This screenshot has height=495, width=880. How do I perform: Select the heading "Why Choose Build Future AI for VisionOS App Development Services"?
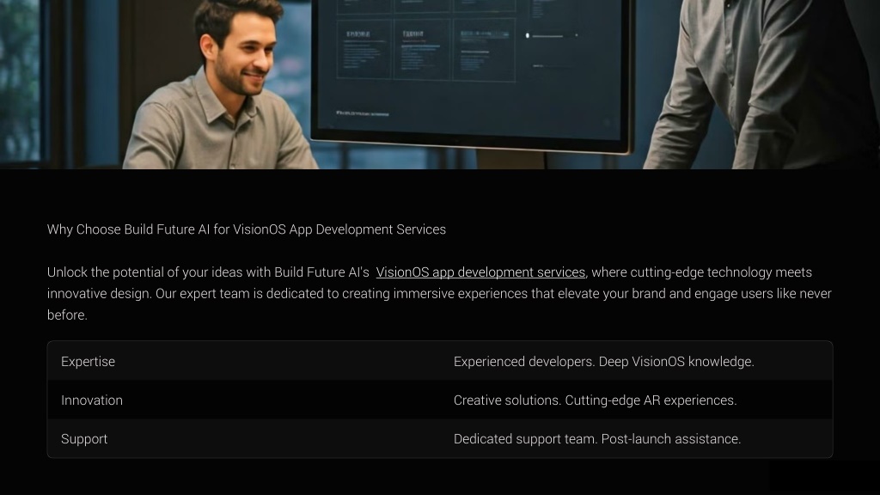tap(247, 229)
